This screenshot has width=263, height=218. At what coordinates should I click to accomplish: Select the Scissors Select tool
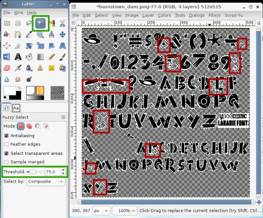click(63, 23)
